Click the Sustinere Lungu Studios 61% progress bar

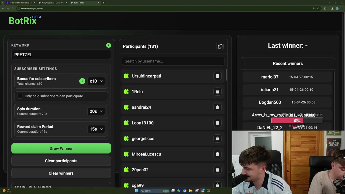[x=297, y=121]
